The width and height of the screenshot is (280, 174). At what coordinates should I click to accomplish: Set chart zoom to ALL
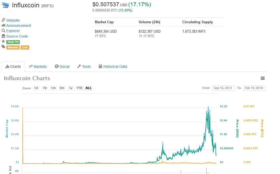point(88,88)
